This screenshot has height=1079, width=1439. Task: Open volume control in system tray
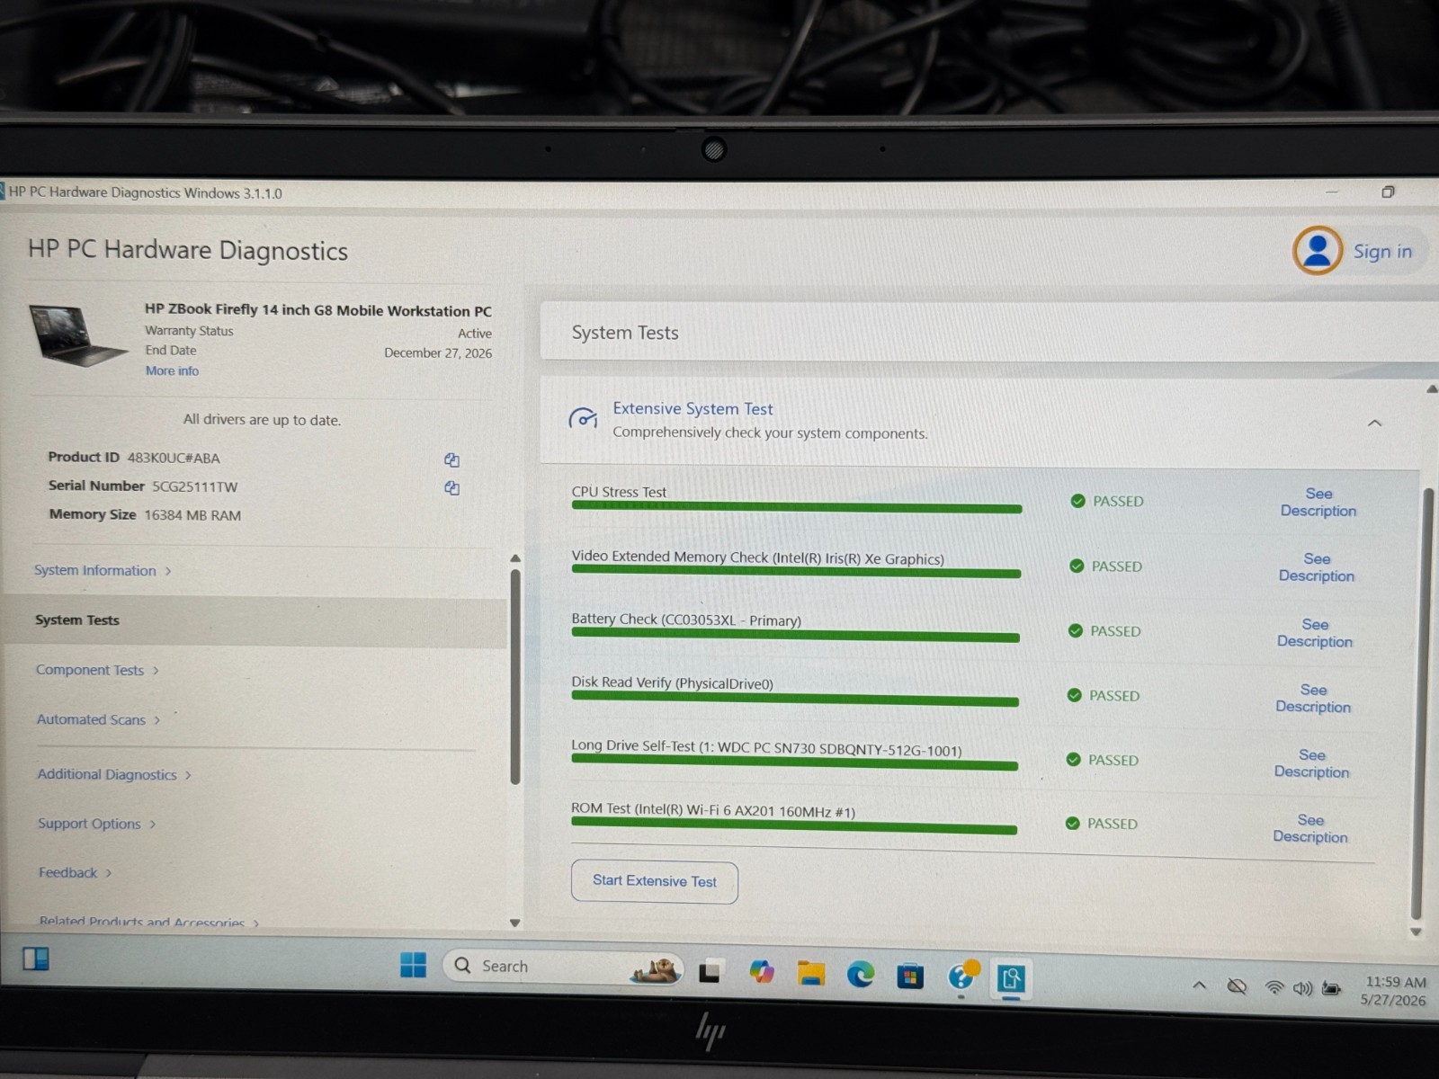pos(1302,988)
